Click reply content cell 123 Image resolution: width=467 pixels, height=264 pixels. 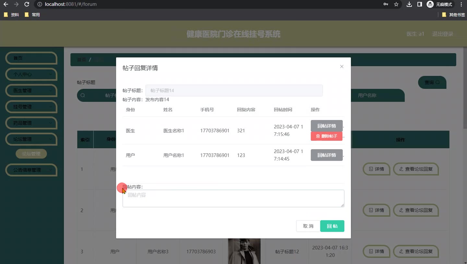point(241,155)
